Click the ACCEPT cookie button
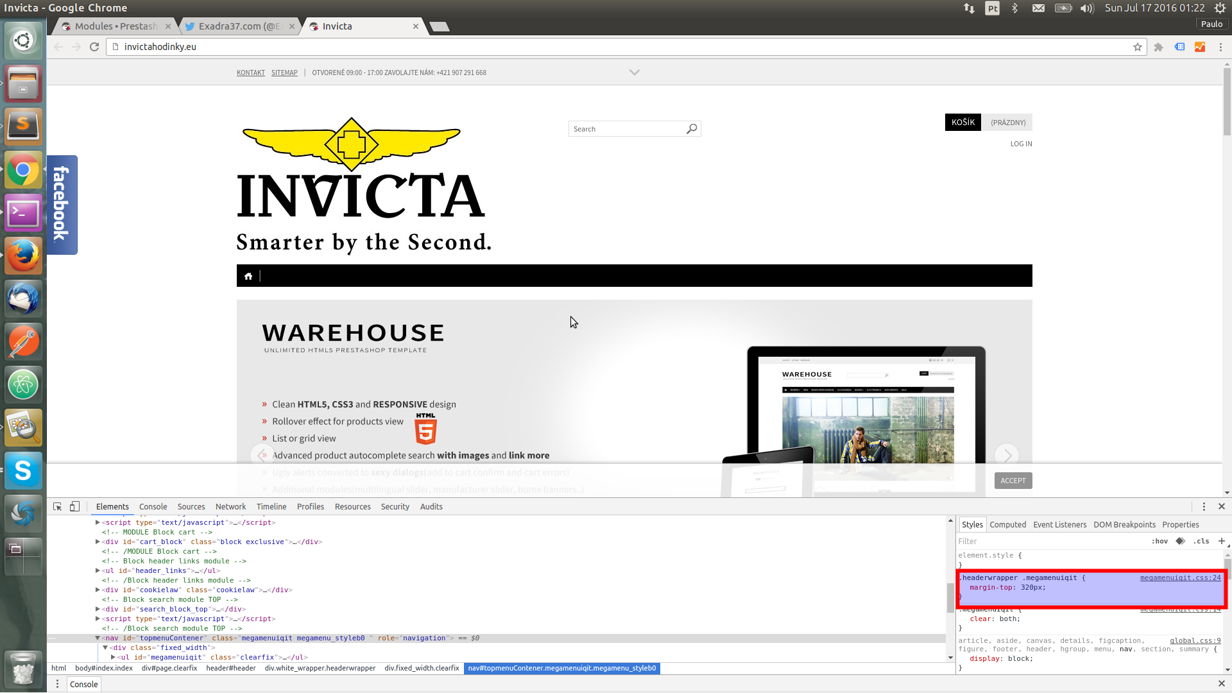The image size is (1232, 693). point(1013,481)
